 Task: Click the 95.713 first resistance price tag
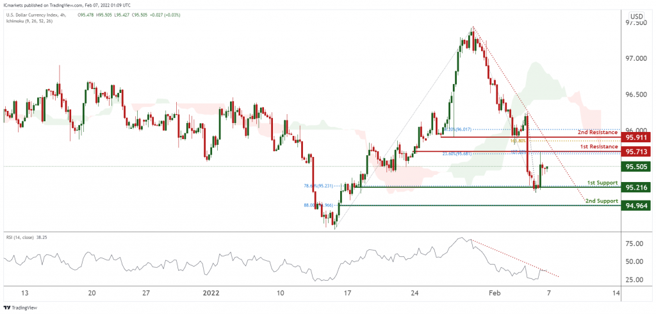coord(636,151)
